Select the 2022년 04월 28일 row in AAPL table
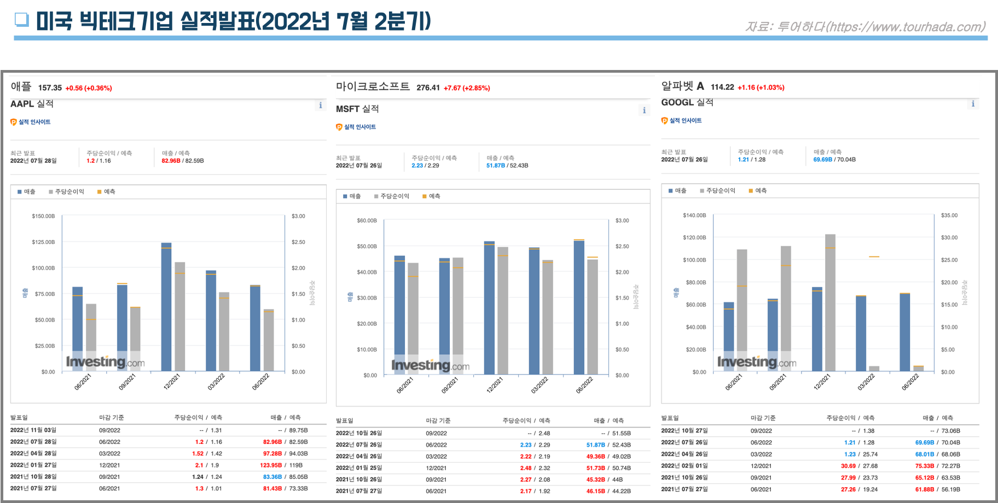This screenshot has width=998, height=503. point(168,454)
